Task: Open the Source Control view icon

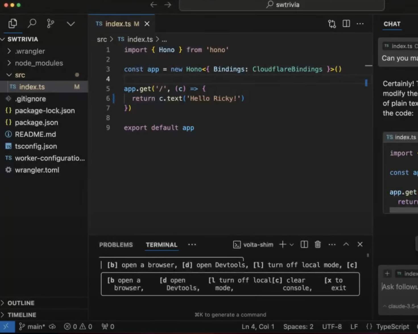Action: pyautogui.click(x=50, y=23)
